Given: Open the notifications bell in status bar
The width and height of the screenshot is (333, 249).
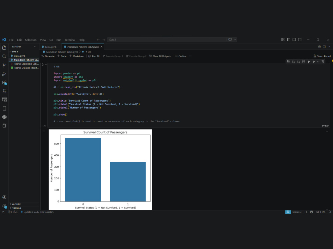Looking at the screenshot, I should point(330,212).
